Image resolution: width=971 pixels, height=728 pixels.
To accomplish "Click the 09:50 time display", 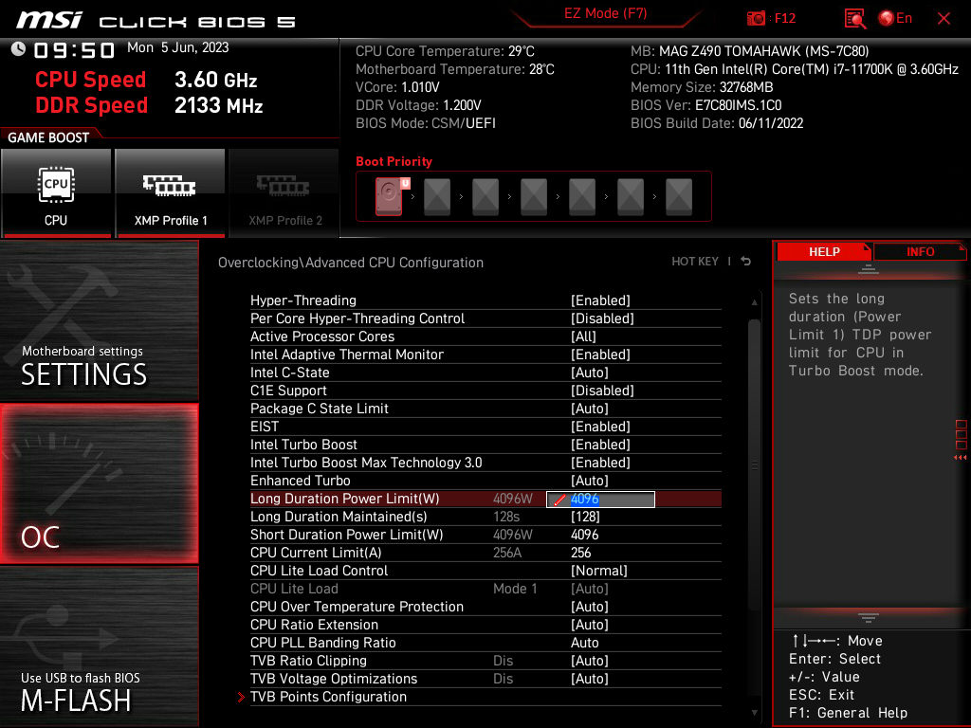I will tap(74, 49).
